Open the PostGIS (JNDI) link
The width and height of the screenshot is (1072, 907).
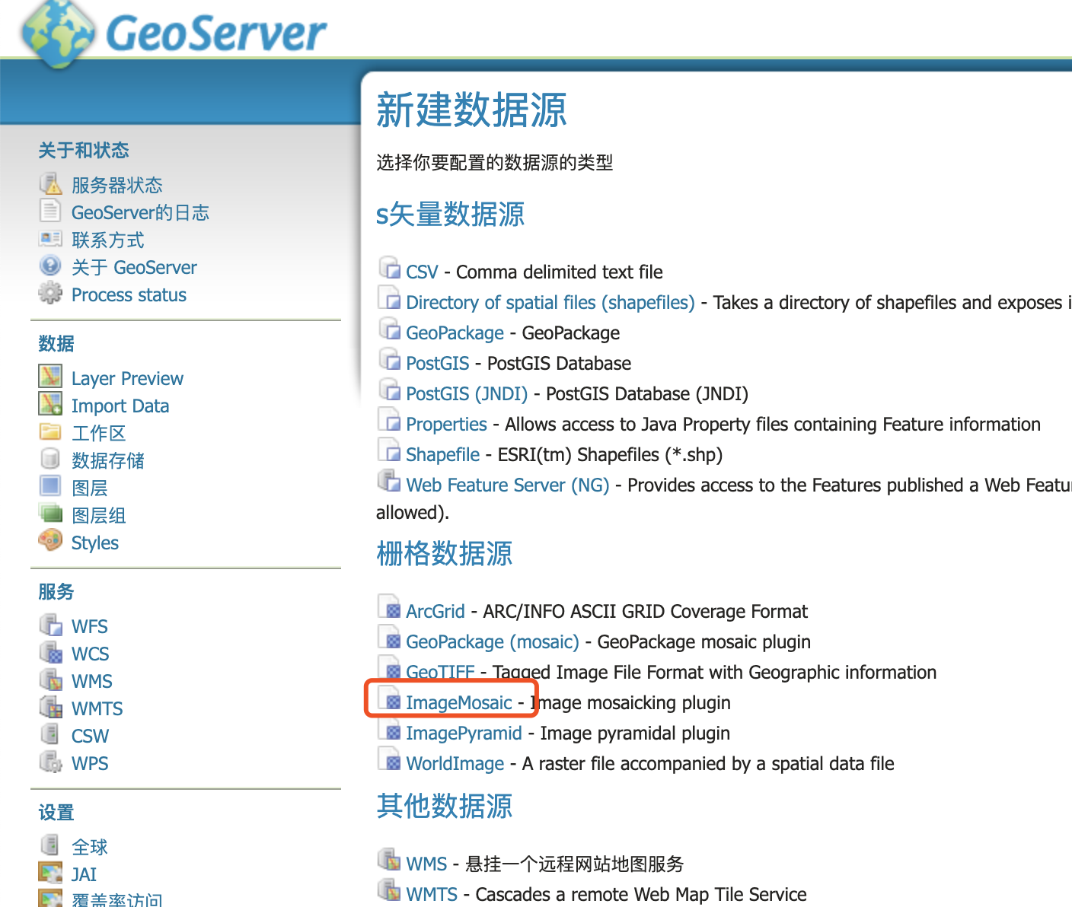click(466, 393)
